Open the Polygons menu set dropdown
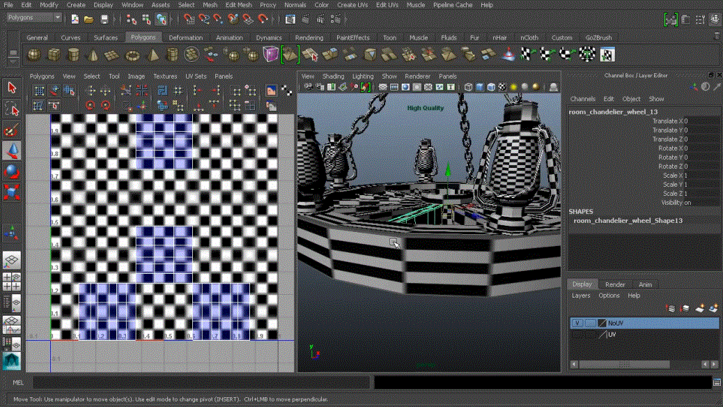Image resolution: width=723 pixels, height=407 pixels. coord(33,17)
